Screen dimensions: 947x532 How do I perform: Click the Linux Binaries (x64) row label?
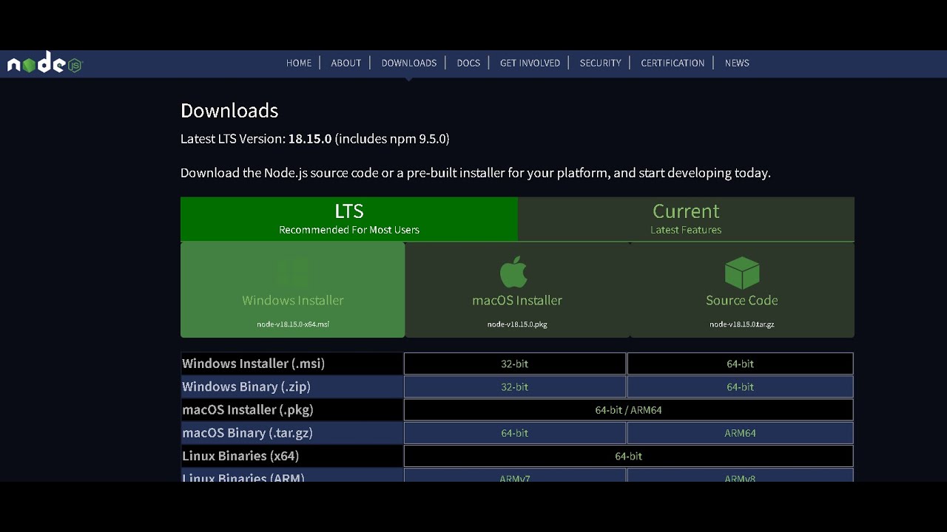coord(240,456)
